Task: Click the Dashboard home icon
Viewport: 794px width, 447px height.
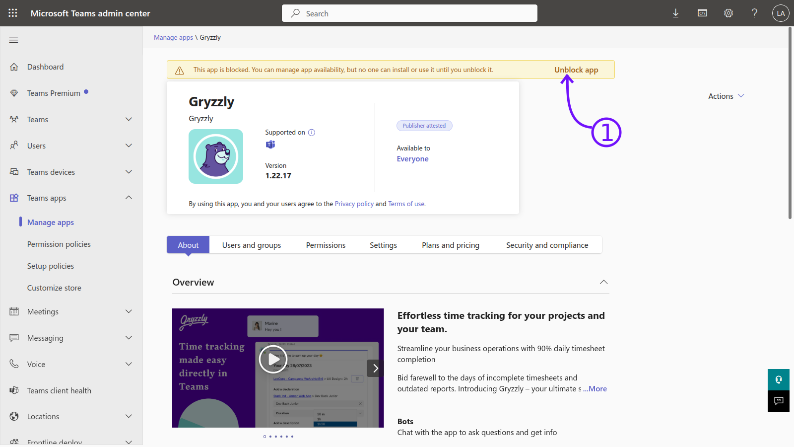Action: [x=14, y=67]
